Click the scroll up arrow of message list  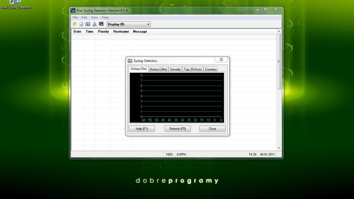279,31
